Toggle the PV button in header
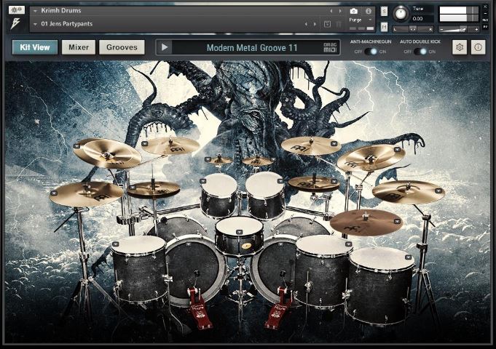 click(x=485, y=28)
